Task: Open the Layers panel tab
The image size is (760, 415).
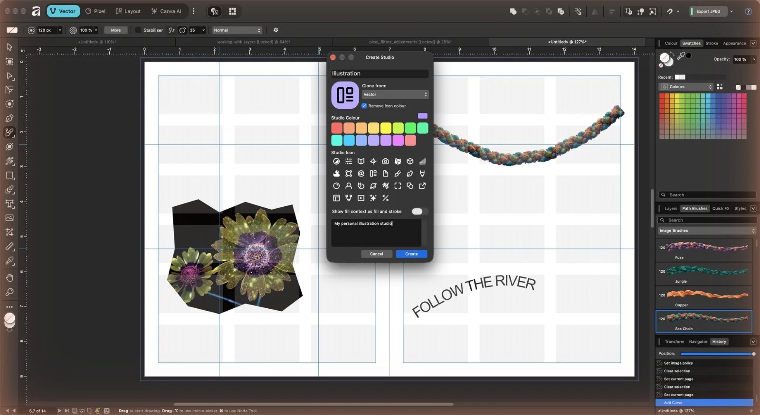Action: click(671, 209)
